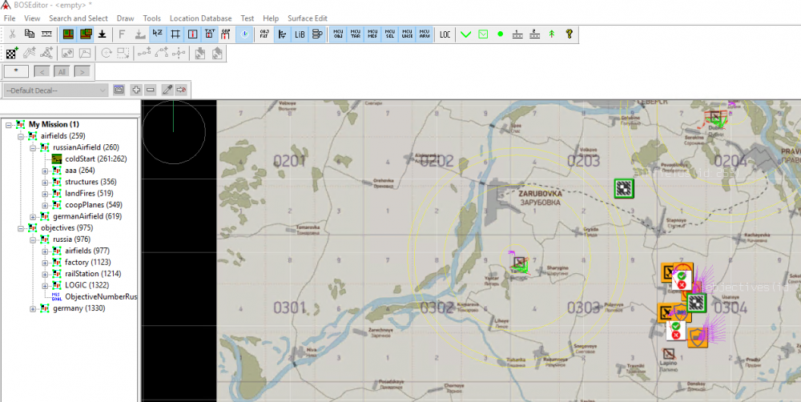Click the LiB library toolbar icon
The height and width of the screenshot is (402, 801).
(300, 34)
